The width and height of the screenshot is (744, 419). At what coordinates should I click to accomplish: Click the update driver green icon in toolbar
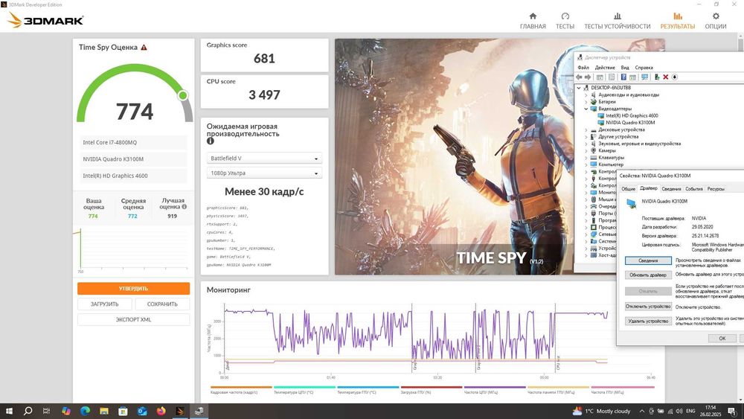coord(657,77)
